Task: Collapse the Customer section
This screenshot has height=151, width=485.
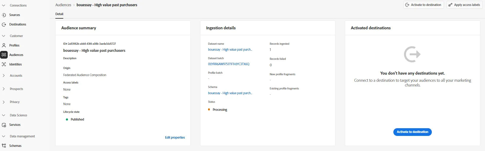Action: click(x=4, y=36)
